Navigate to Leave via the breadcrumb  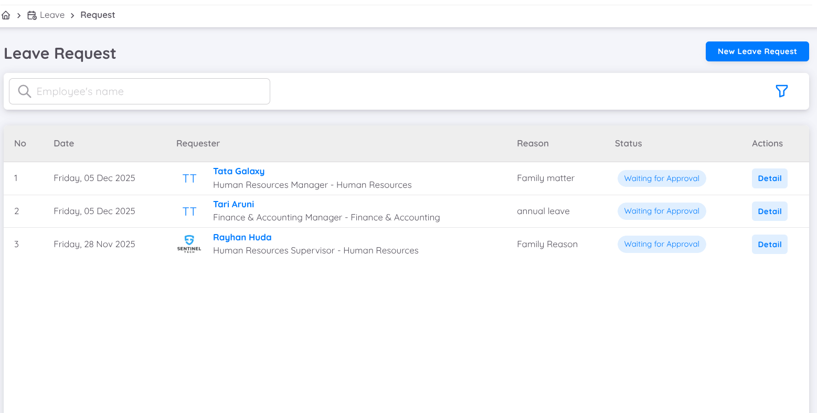point(52,15)
